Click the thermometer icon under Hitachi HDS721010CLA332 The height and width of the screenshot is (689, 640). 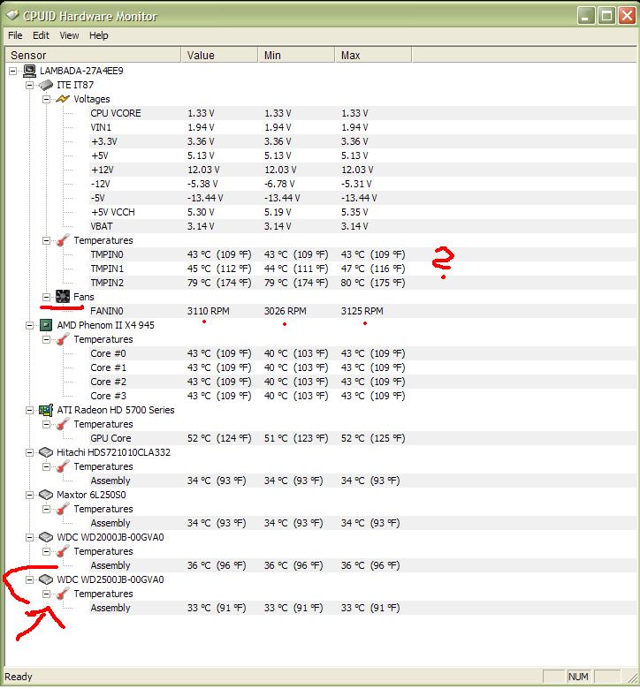point(63,466)
